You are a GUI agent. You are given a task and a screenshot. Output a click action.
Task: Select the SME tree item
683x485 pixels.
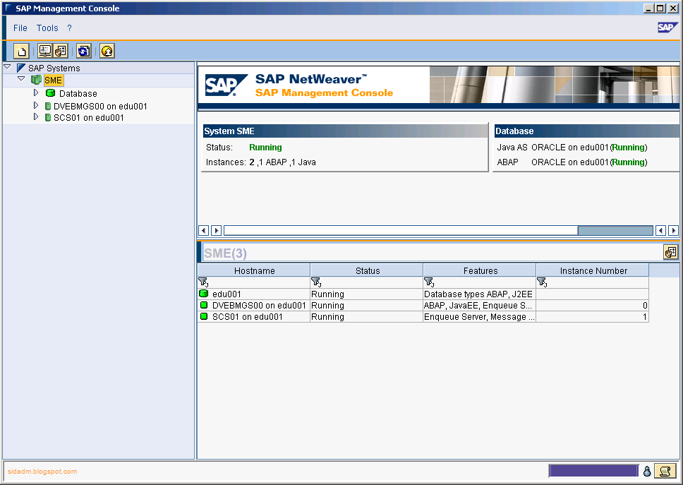coord(53,80)
